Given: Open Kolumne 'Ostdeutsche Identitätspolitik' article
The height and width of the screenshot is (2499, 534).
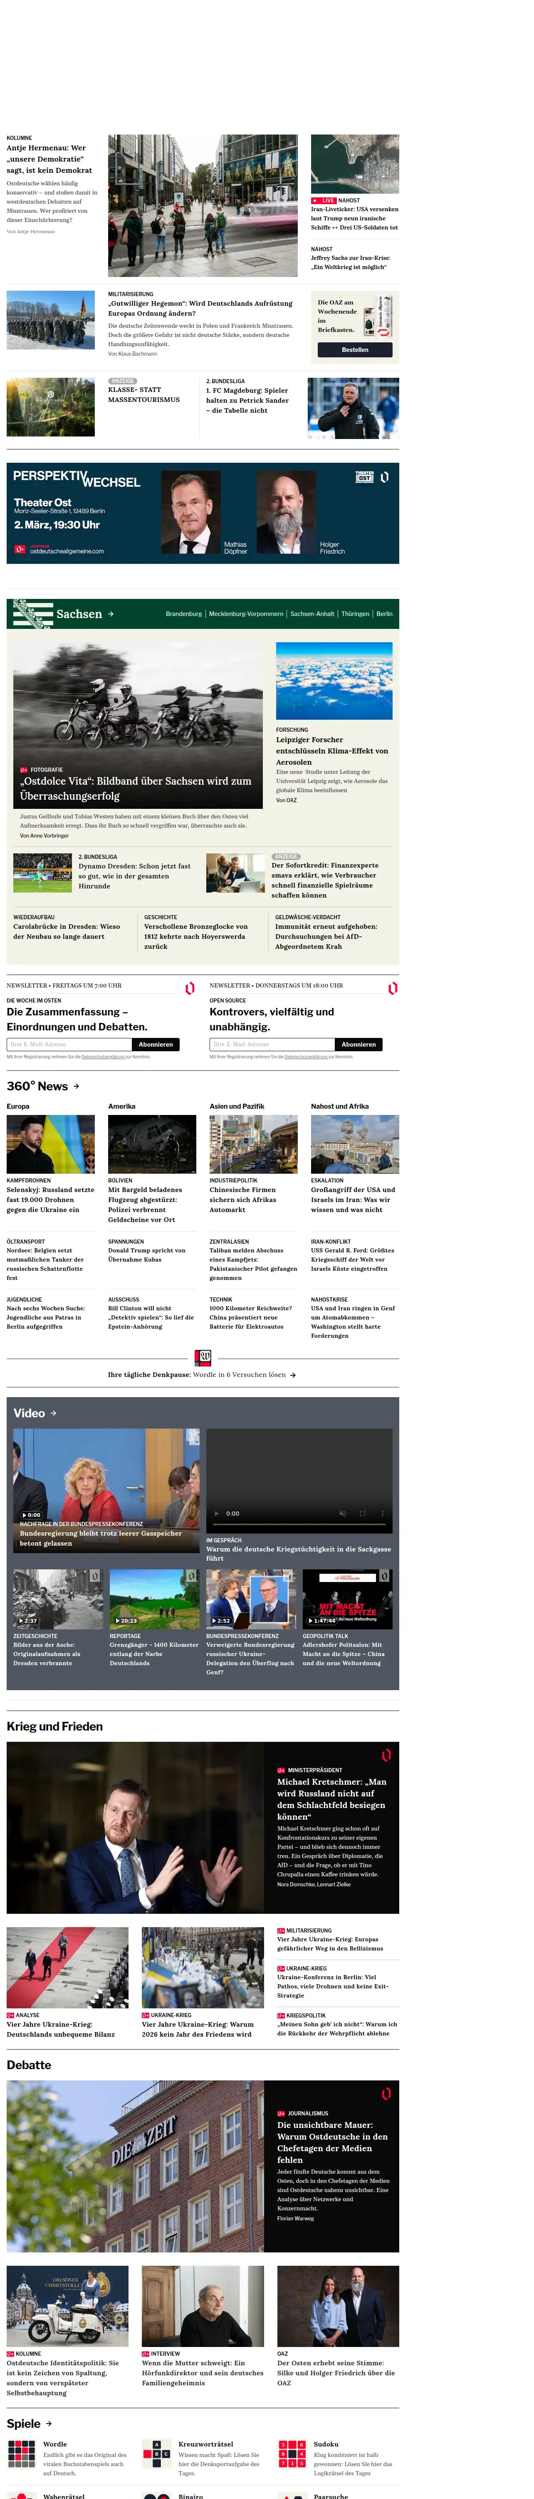Looking at the screenshot, I should [63, 2377].
